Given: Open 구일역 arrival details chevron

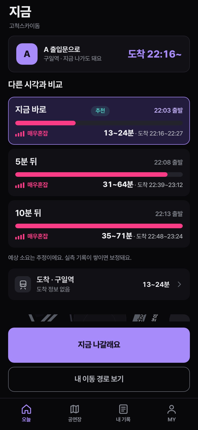Looking at the screenshot, I should [x=179, y=284].
